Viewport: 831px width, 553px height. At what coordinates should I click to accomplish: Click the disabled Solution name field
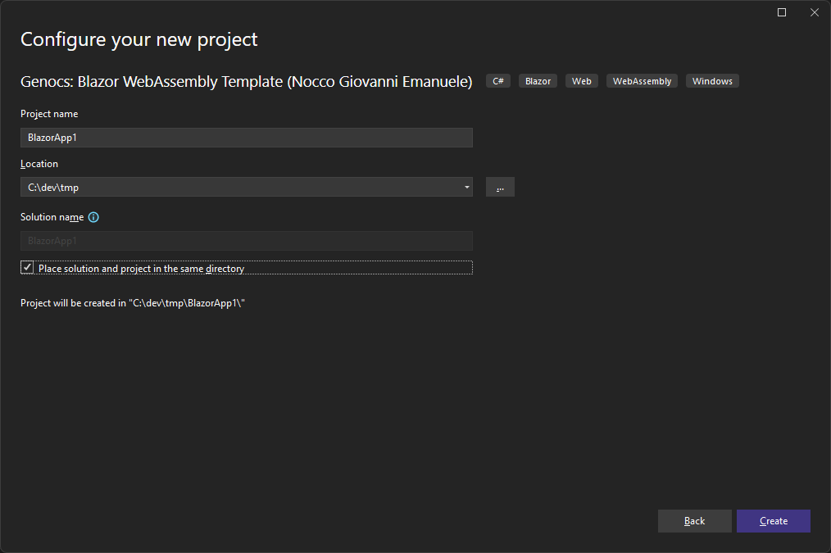click(x=246, y=241)
